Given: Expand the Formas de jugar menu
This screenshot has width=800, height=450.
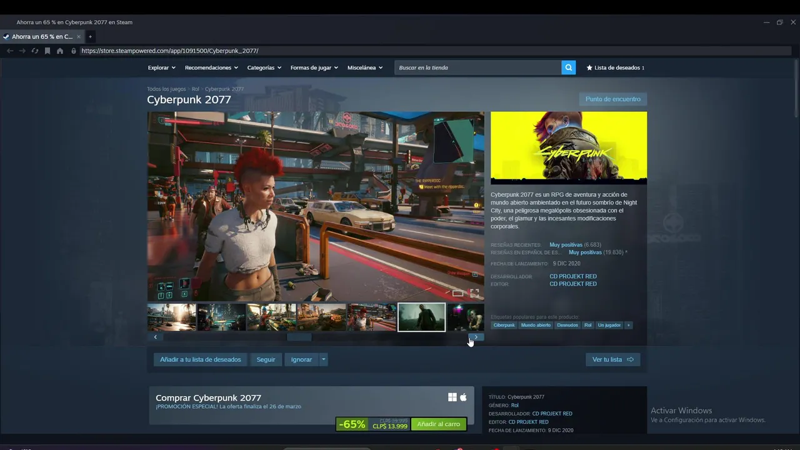Looking at the screenshot, I should [314, 67].
